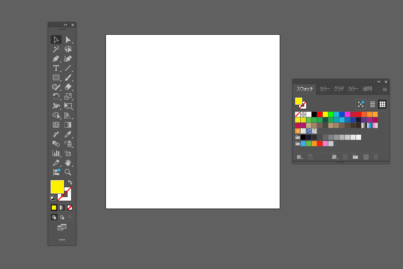Open the Swatch Libraries menu
The height and width of the screenshot is (269, 403).
(x=300, y=157)
